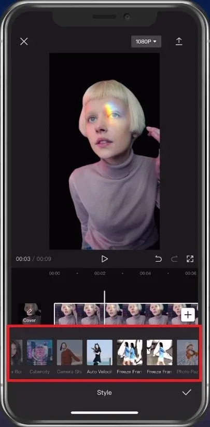Select the video clip in the timeline
Image resolution: width=210 pixels, height=427 pixels.
click(x=126, y=314)
